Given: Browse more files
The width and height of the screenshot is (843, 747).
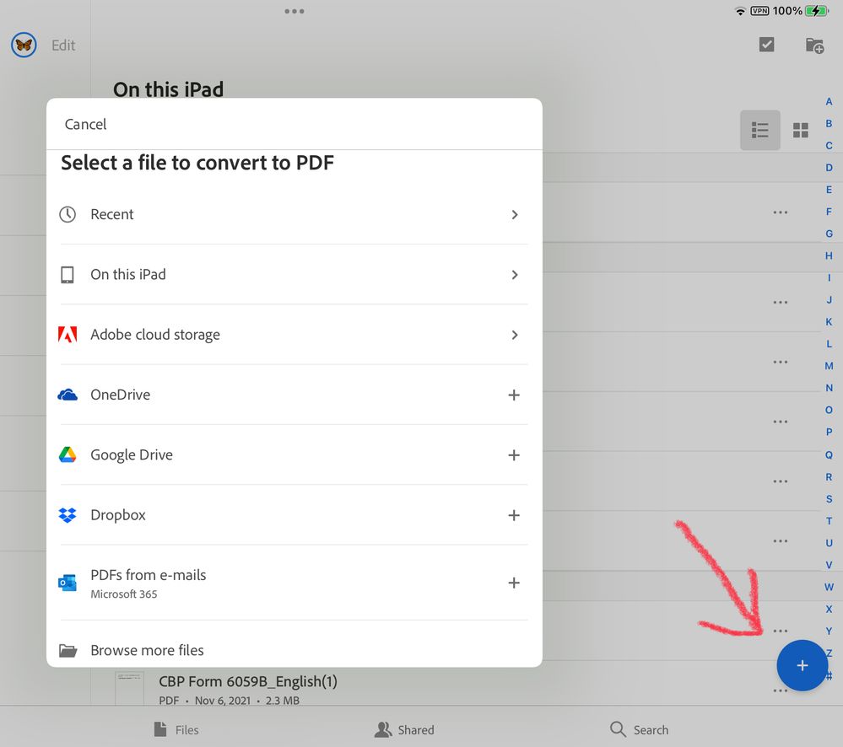Looking at the screenshot, I should pyautogui.click(x=295, y=648).
